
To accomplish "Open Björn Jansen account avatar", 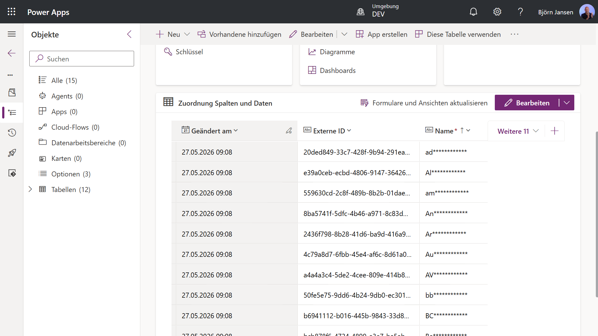I will (587, 12).
